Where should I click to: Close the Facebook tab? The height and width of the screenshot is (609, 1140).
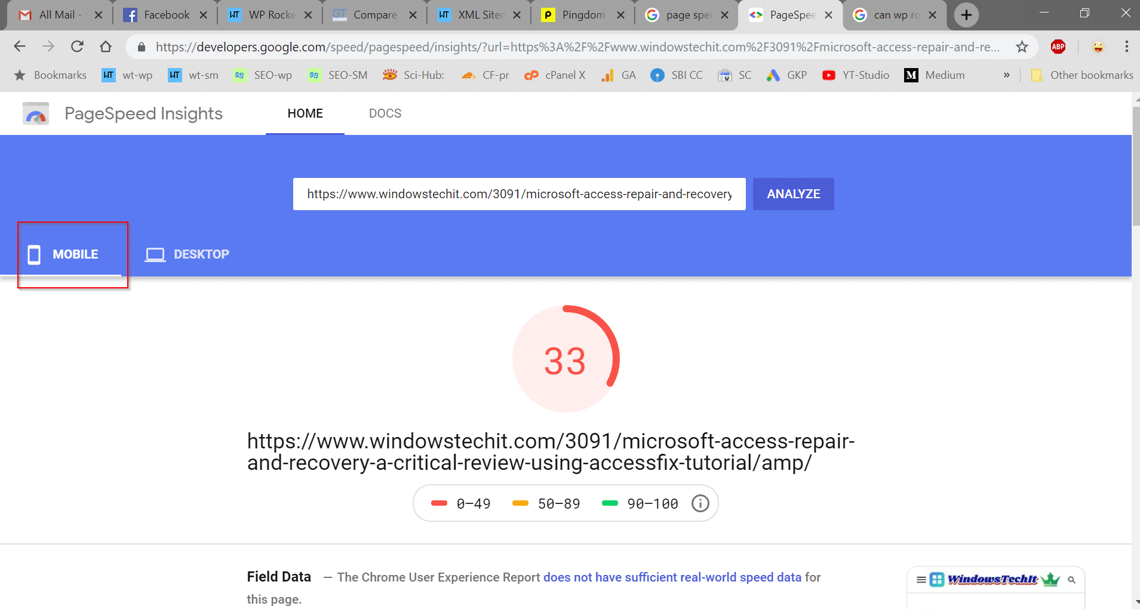click(x=203, y=15)
